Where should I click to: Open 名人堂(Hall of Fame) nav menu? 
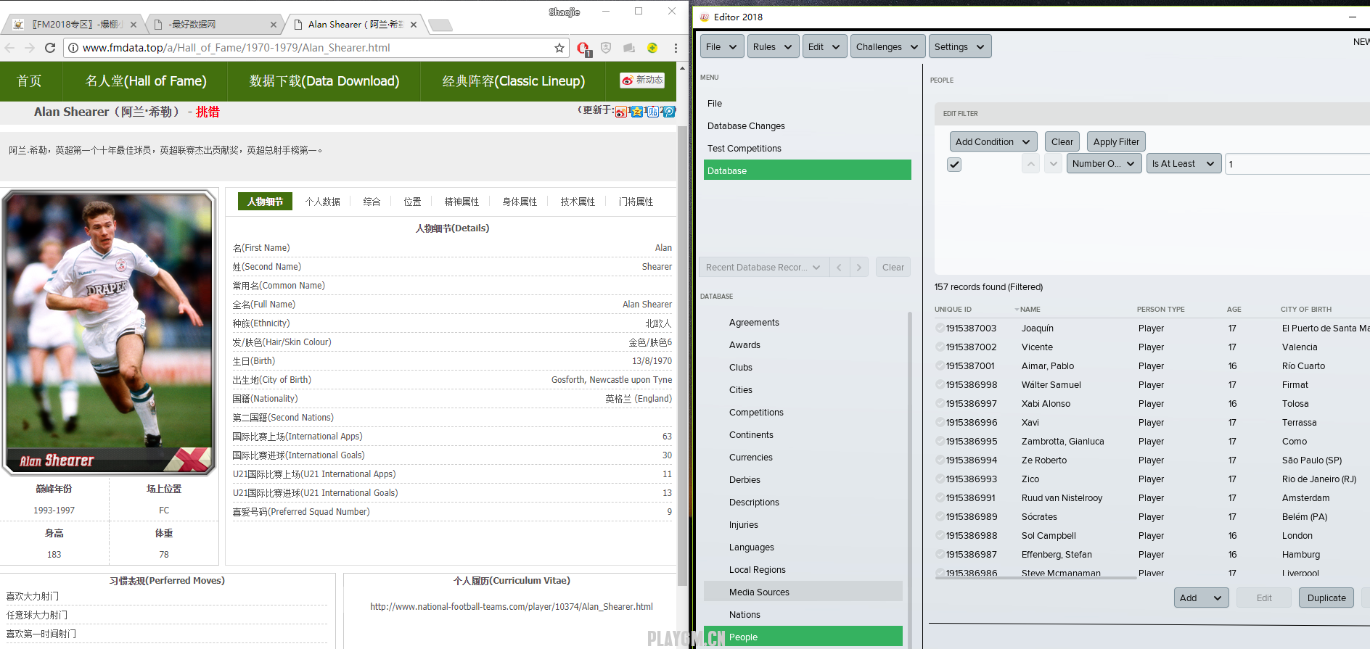click(x=146, y=81)
